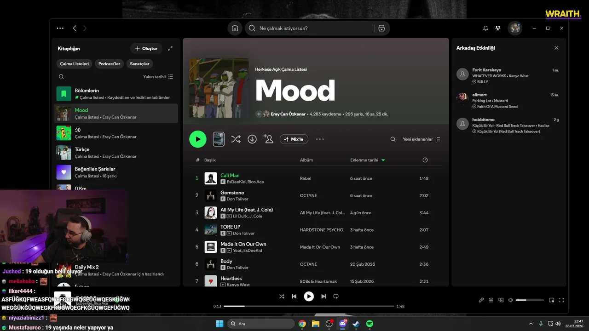Skip to the previous track

tap(294, 297)
